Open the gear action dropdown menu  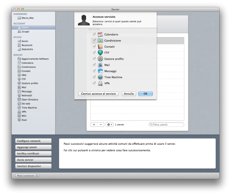click(109, 124)
